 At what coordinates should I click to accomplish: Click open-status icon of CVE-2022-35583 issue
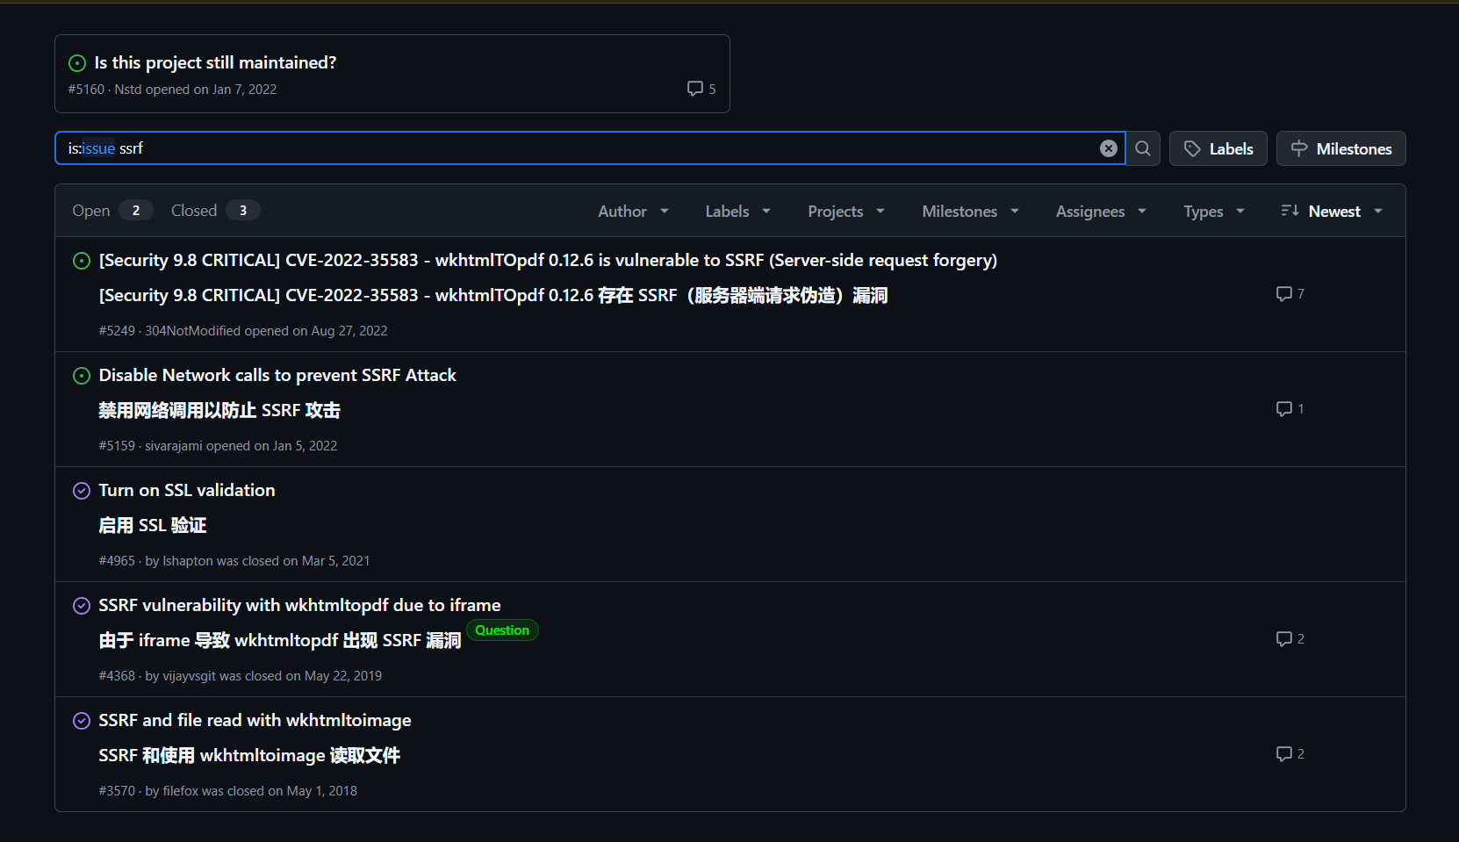[82, 261]
